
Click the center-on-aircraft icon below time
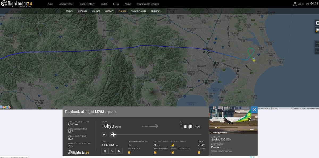[105, 151]
